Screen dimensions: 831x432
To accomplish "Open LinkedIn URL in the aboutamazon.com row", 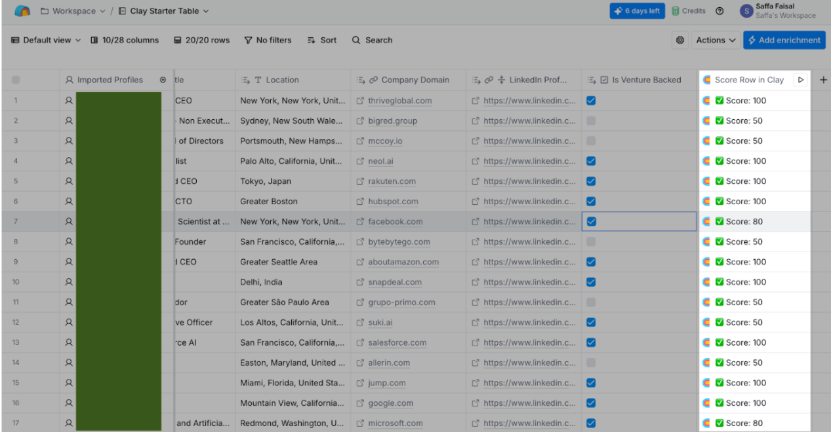I will (530, 262).
